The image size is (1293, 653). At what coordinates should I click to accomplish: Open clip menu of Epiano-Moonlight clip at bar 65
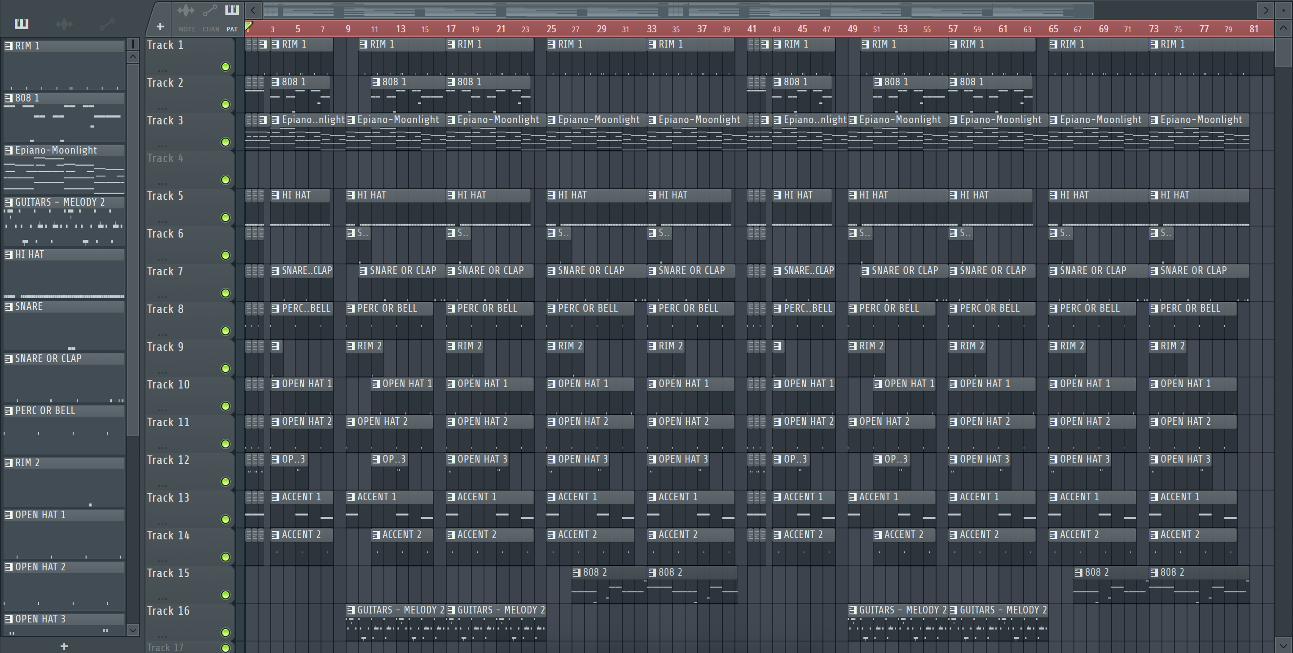pyautogui.click(x=1054, y=120)
